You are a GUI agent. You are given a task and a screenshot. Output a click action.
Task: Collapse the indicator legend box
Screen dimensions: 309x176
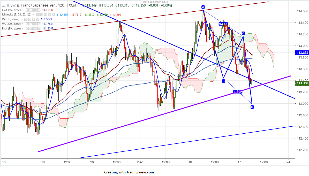click(x=4, y=5)
